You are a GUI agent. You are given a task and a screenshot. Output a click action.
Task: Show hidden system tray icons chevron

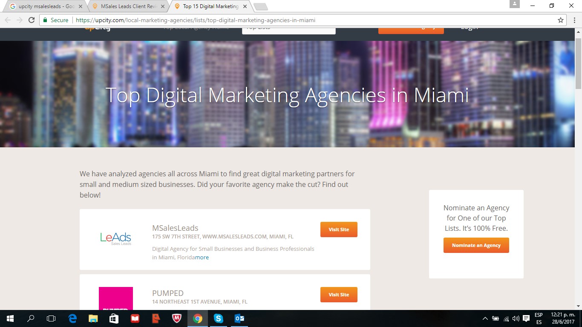[x=485, y=318]
